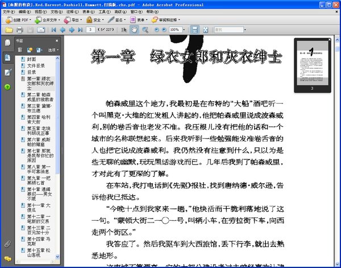Select the 目录 bookmark
Viewport: 341px width, 268px height.
(31, 72)
